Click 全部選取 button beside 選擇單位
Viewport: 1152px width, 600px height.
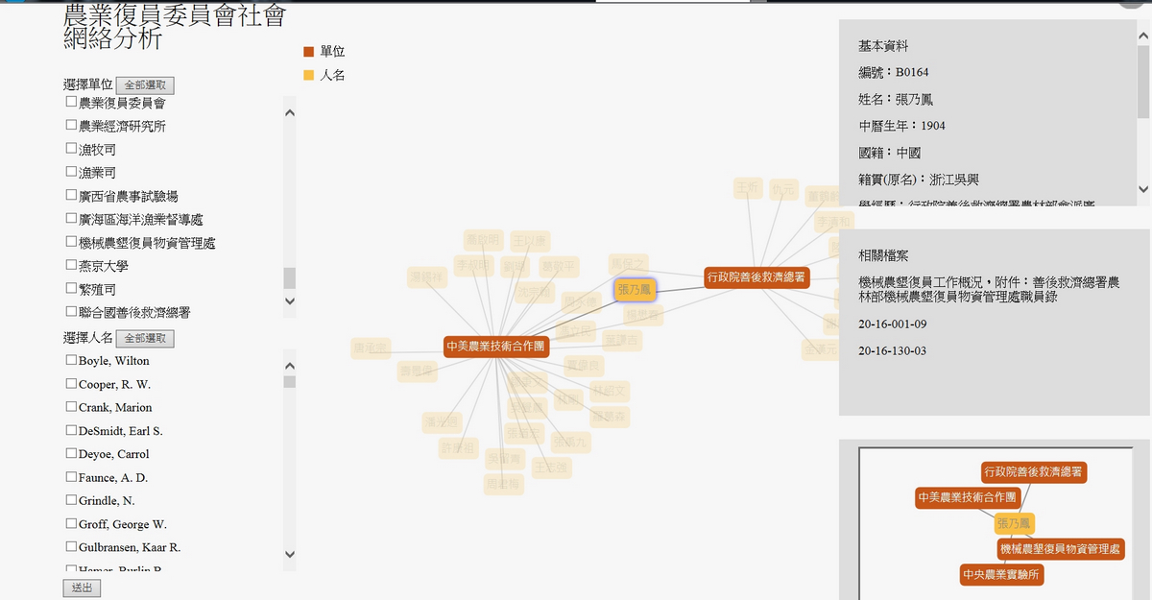[145, 85]
